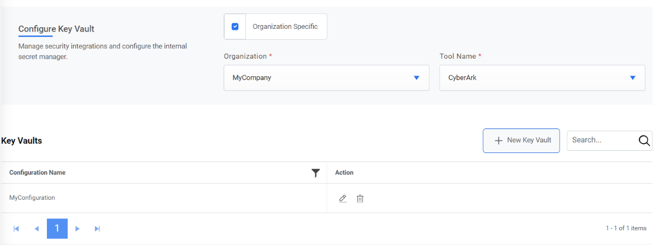Delete the MyConfiguration key vault
The image size is (659, 245).
coord(360,199)
